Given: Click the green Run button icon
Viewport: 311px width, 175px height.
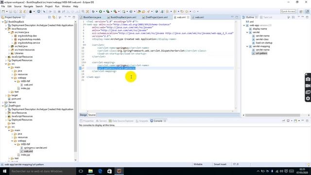Looking at the screenshot, I should point(101,12).
